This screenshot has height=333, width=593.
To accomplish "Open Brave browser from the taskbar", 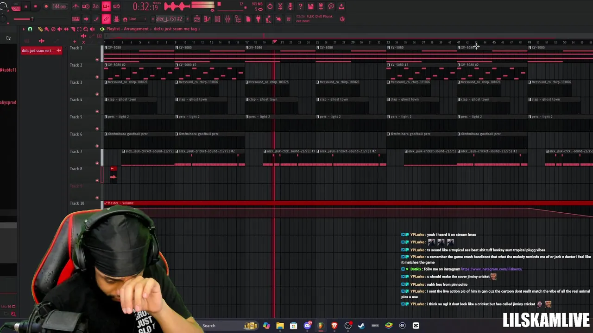I will pyautogui.click(x=334, y=326).
